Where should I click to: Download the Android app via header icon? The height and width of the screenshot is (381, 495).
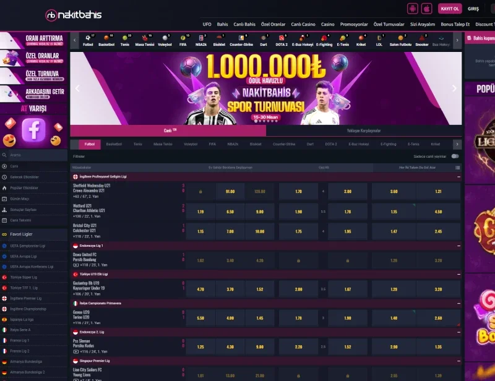point(412,9)
